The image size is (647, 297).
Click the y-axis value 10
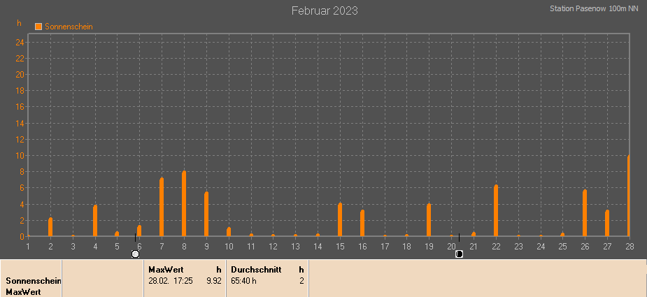click(21, 156)
